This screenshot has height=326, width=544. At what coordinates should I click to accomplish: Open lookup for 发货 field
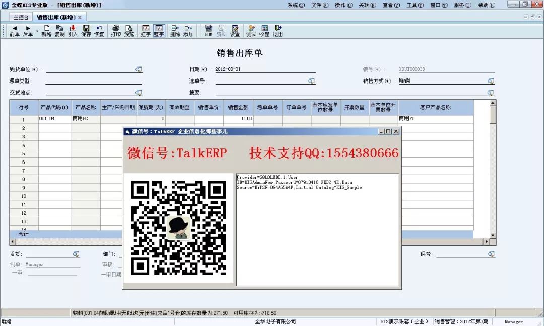click(76, 254)
